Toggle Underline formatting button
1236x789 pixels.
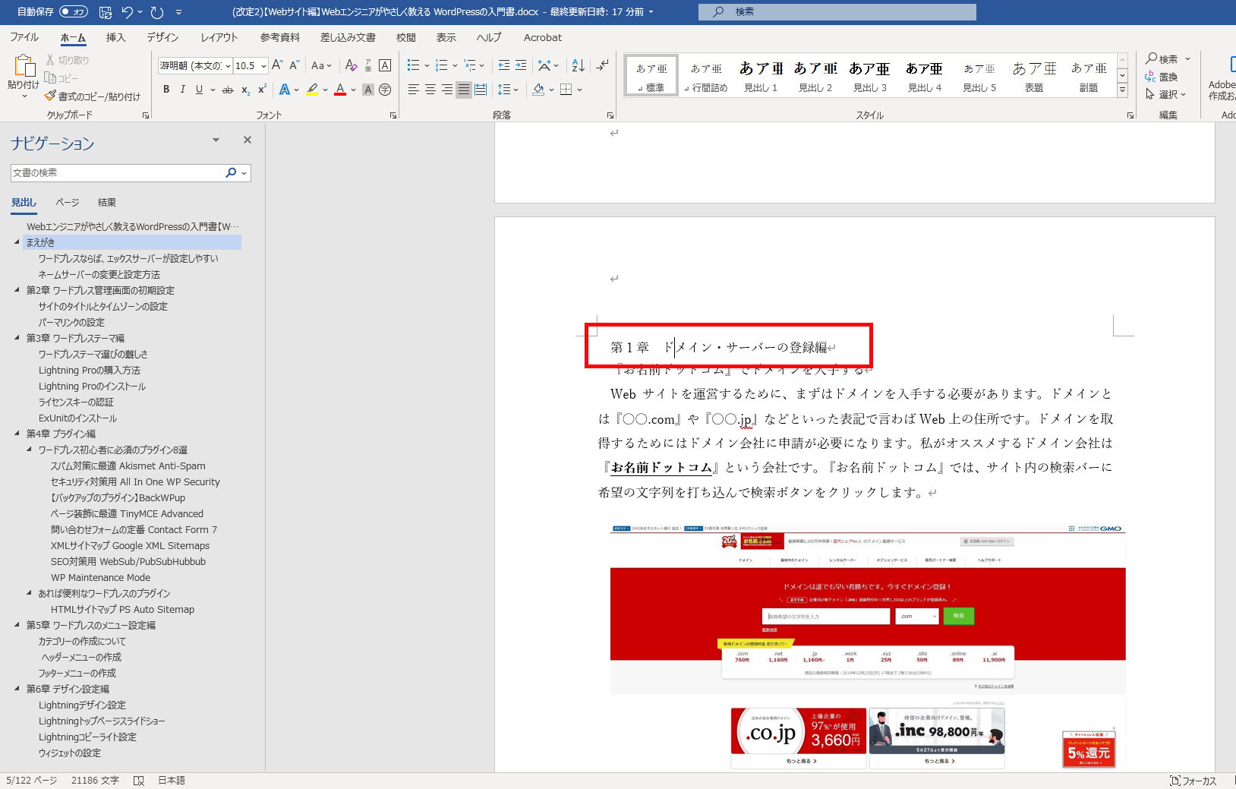click(x=199, y=90)
